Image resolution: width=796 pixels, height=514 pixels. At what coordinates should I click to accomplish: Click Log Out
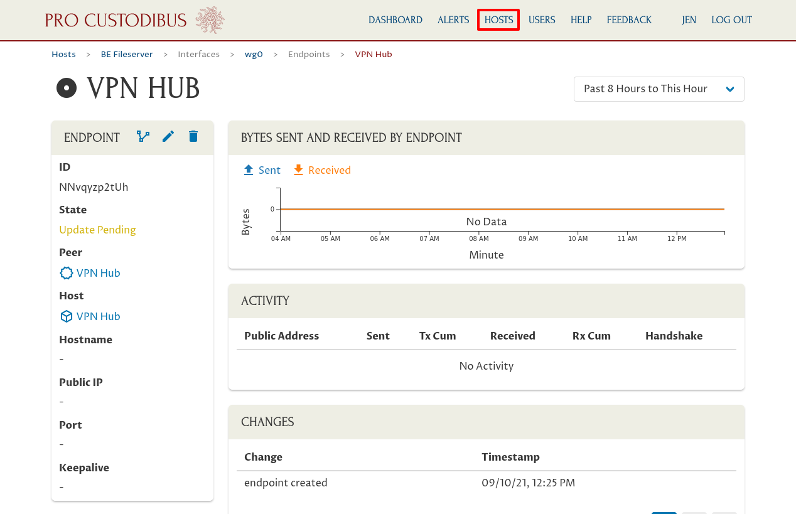731,20
